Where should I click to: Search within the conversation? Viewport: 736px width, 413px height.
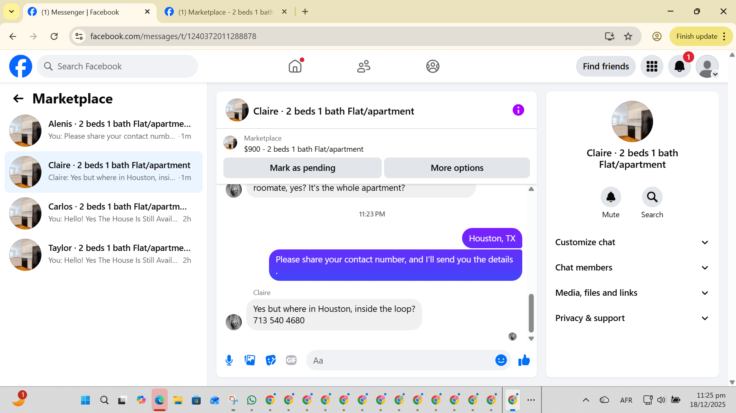pyautogui.click(x=652, y=197)
